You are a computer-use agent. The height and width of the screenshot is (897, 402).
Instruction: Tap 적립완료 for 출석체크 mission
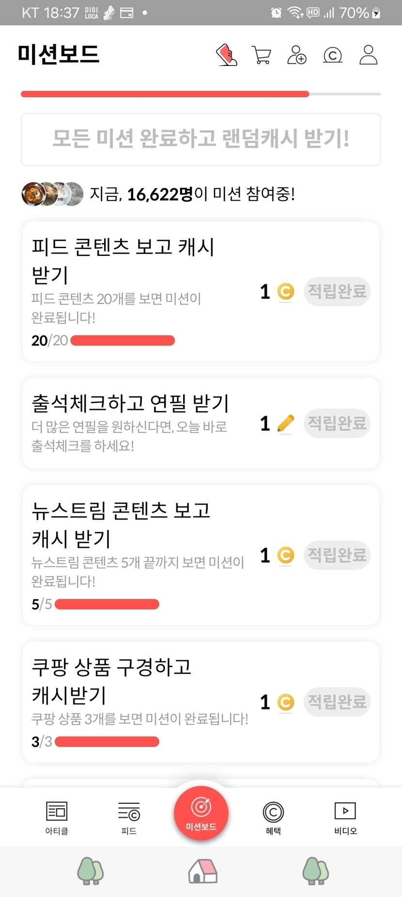[337, 423]
